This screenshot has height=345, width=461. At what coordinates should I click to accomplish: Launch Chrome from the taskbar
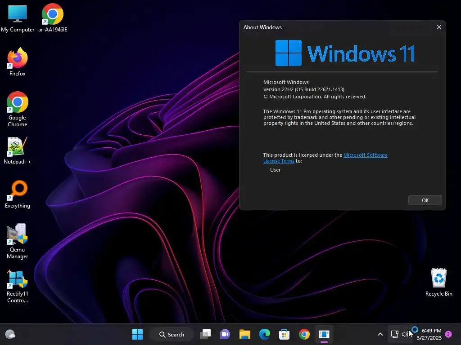click(304, 334)
